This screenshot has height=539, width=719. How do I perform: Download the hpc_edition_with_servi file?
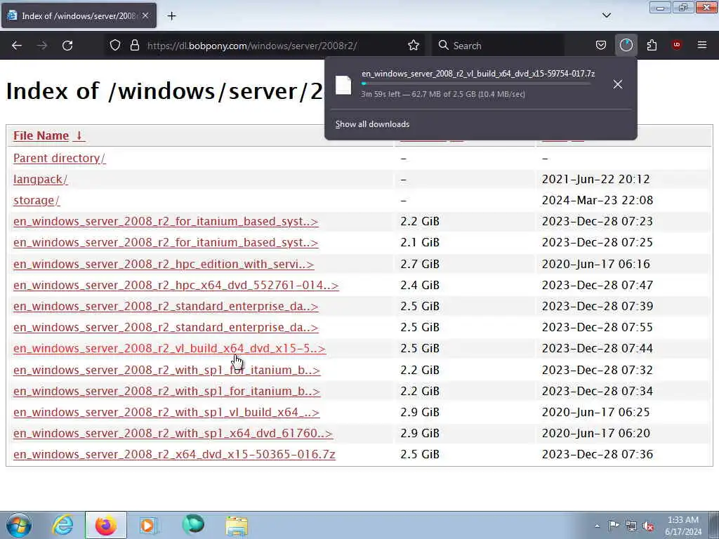tap(164, 264)
